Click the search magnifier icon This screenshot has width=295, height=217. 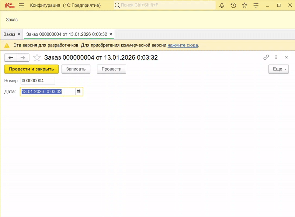pyautogui.click(x=117, y=5)
